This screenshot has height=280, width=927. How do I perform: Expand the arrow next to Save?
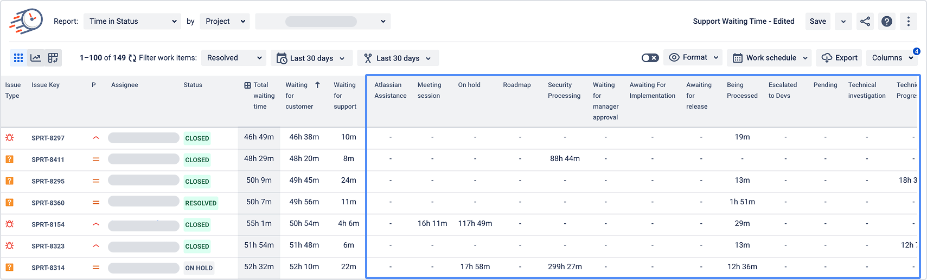[843, 21]
